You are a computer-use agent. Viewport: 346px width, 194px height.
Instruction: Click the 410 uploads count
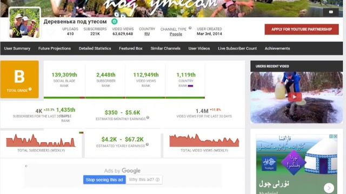[70, 33]
